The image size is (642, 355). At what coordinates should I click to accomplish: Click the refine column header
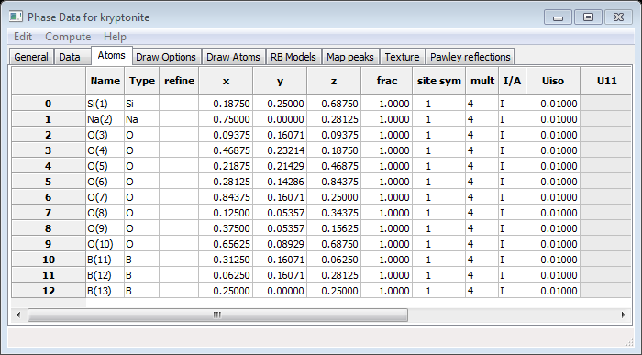(179, 81)
